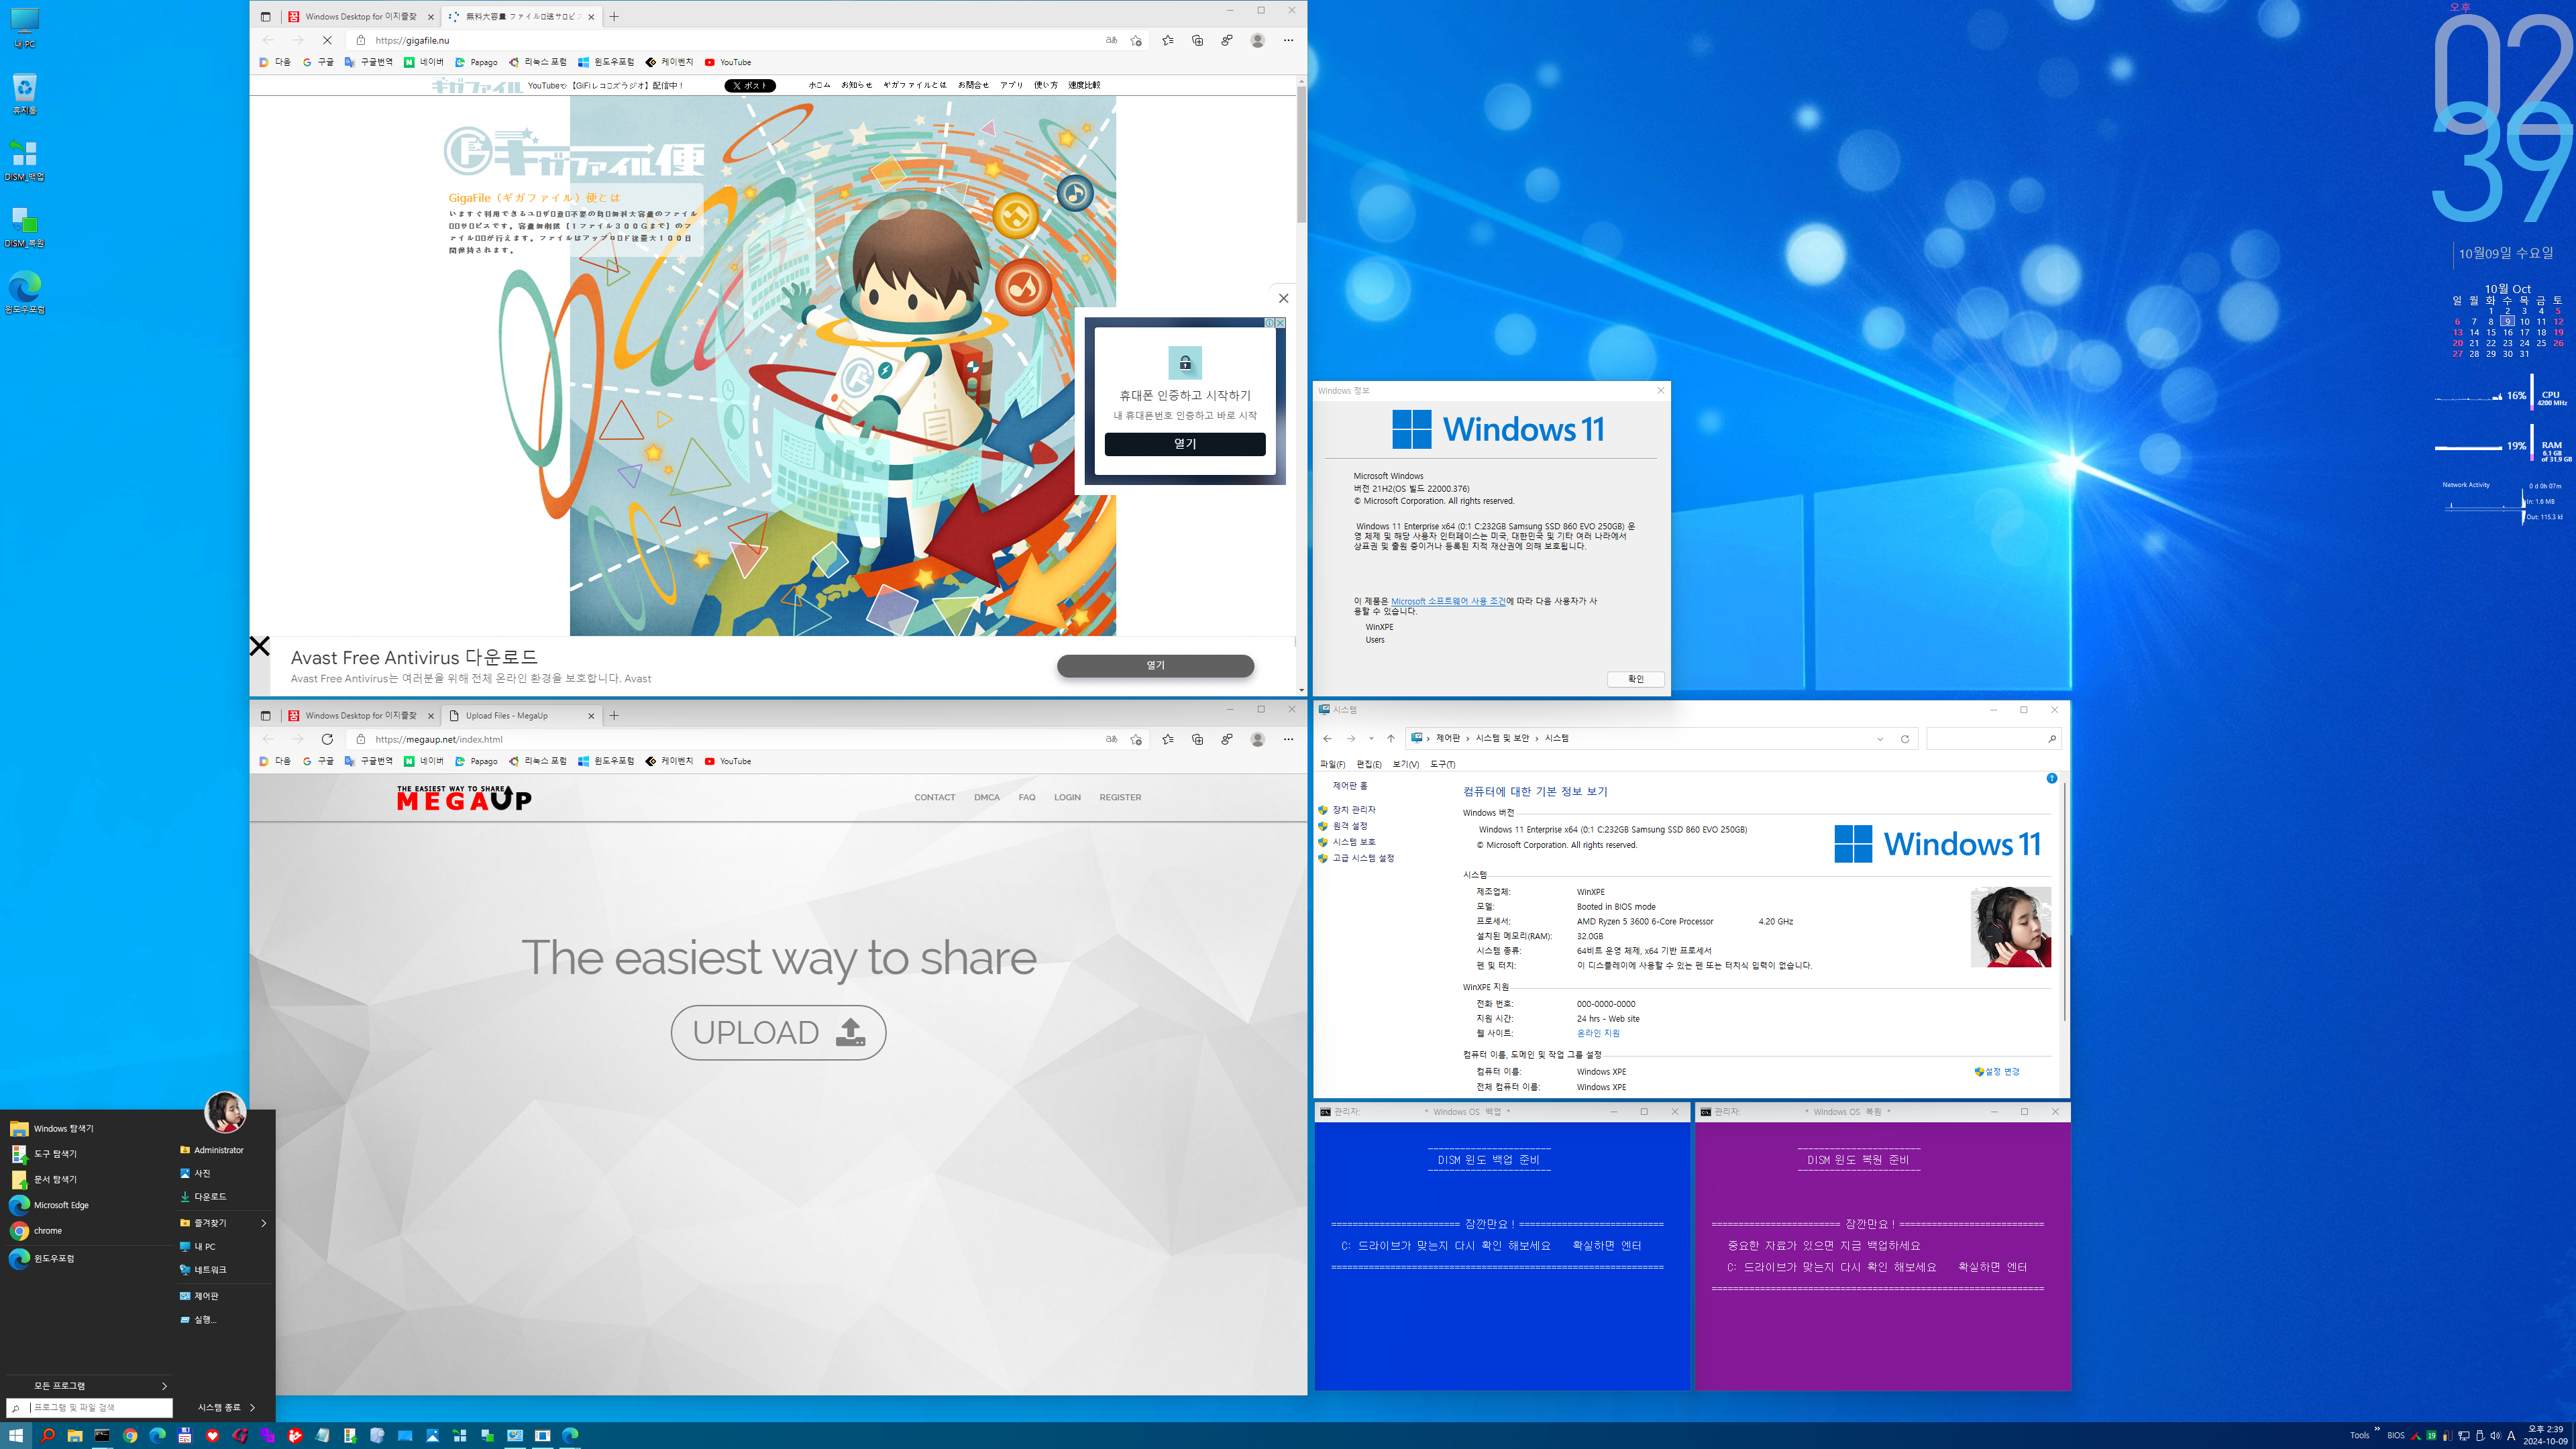
Task: Click 온라인 지원 link in 시스템 window
Action: [1598, 1033]
